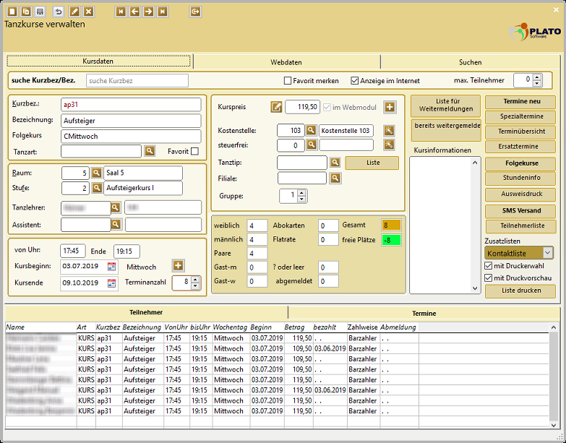Edit Kurspreis with pencil icon
Viewport: 566px width, 443px height.
276,107
